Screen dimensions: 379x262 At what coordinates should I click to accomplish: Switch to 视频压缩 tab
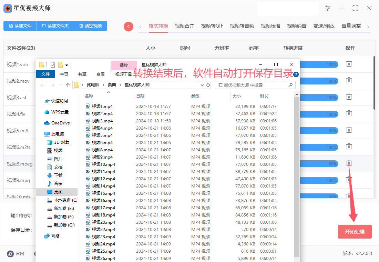pyautogui.click(x=270, y=26)
